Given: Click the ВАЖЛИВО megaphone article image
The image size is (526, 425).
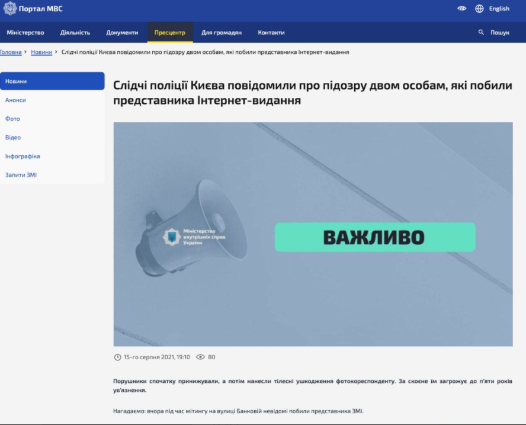Looking at the screenshot, I should (313, 234).
